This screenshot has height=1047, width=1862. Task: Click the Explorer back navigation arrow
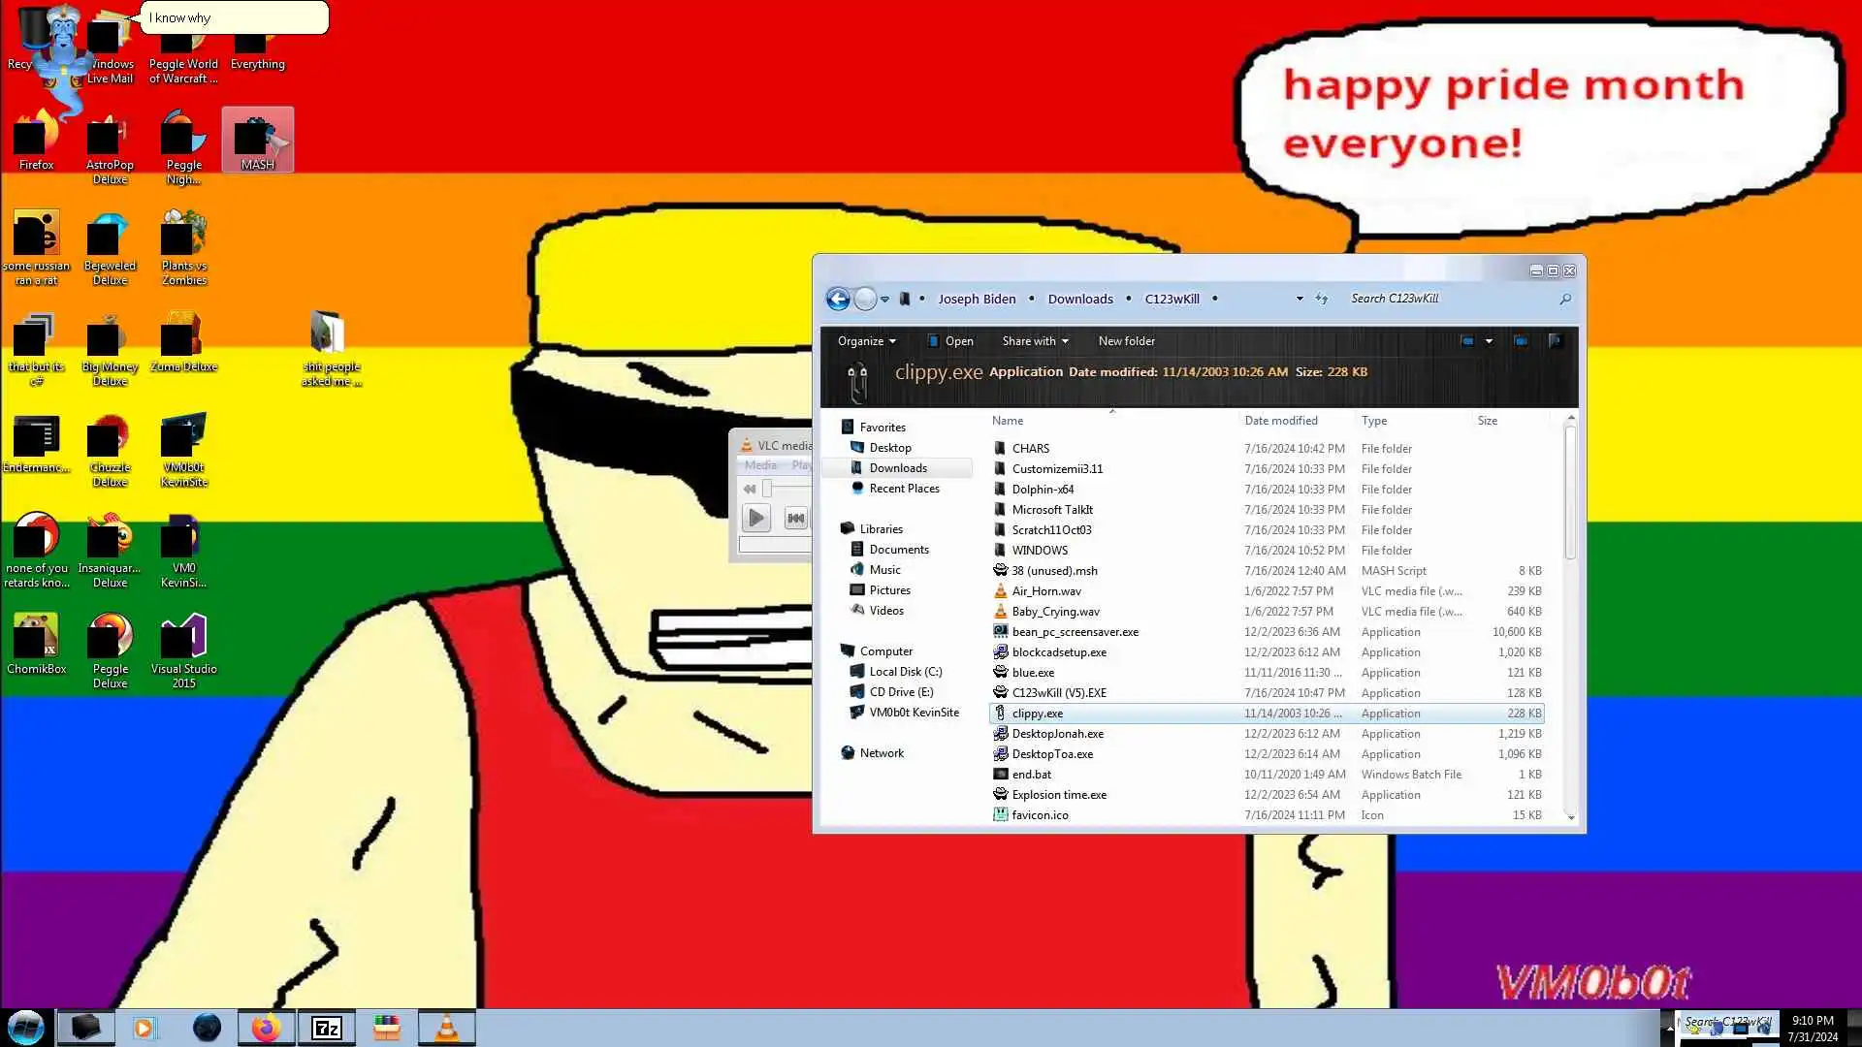pos(838,299)
